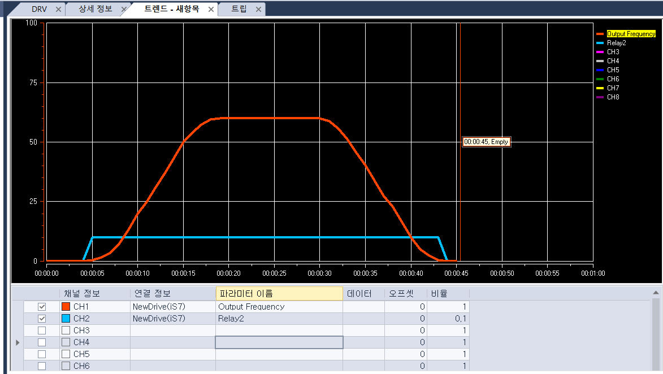The image size is (663, 374).
Task: Open parameter selection for CH5 row
Action: pos(278,354)
